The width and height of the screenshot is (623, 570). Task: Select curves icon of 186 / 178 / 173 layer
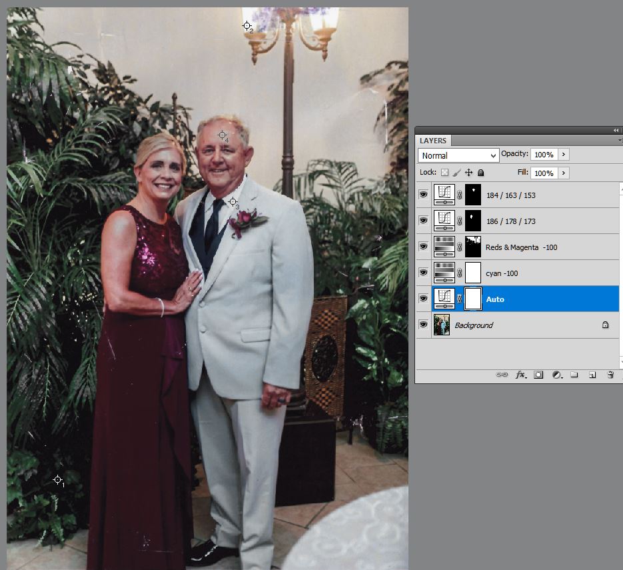tap(444, 221)
